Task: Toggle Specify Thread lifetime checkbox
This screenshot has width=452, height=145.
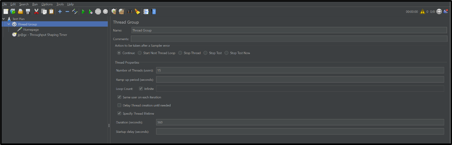Action: (119, 113)
